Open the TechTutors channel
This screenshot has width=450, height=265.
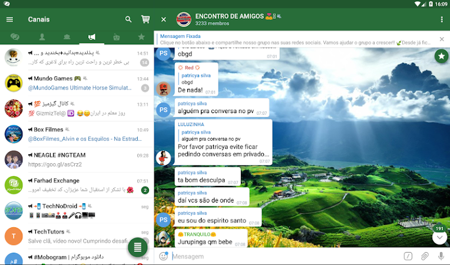click(77, 236)
